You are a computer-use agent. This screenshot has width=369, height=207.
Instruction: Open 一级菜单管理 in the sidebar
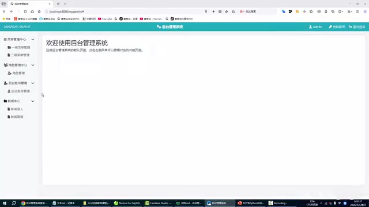[19, 47]
